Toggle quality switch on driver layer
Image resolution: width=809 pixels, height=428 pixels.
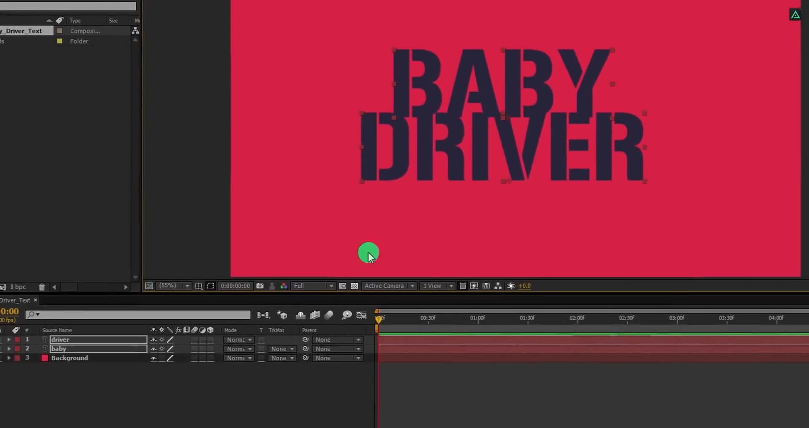(x=170, y=340)
